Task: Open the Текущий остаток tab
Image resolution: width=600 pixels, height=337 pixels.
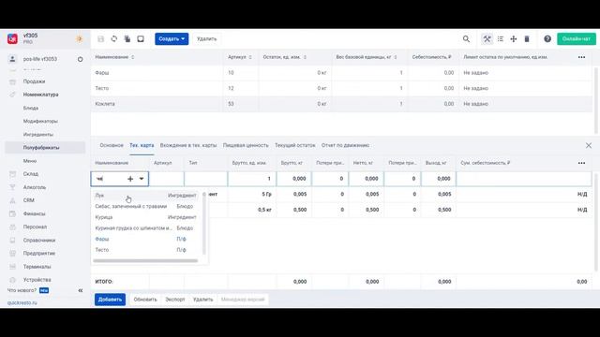Action: [295, 146]
